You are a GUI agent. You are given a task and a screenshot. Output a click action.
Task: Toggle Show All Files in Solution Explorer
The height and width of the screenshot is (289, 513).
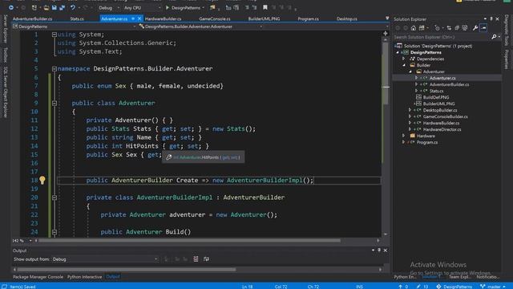tap(465, 28)
